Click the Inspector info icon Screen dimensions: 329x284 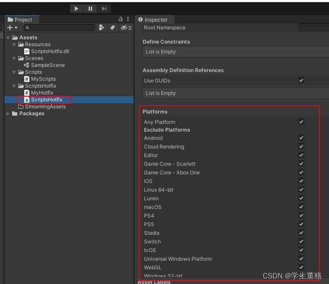tap(141, 19)
